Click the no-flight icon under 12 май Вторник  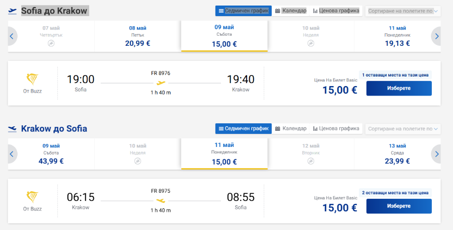(311, 161)
